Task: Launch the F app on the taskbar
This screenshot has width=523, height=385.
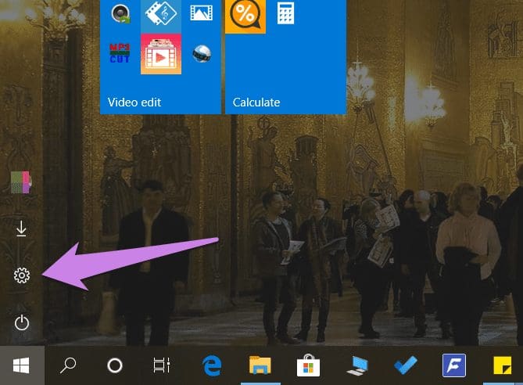Action: pos(454,365)
